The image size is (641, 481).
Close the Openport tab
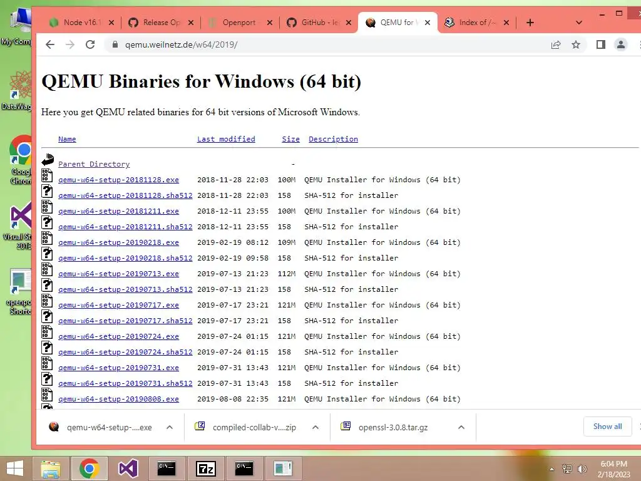click(x=269, y=23)
